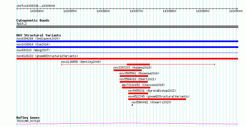Open variant esv2138858 (Bentley2008) label
Screen dimensions: 246x127
(81, 62)
